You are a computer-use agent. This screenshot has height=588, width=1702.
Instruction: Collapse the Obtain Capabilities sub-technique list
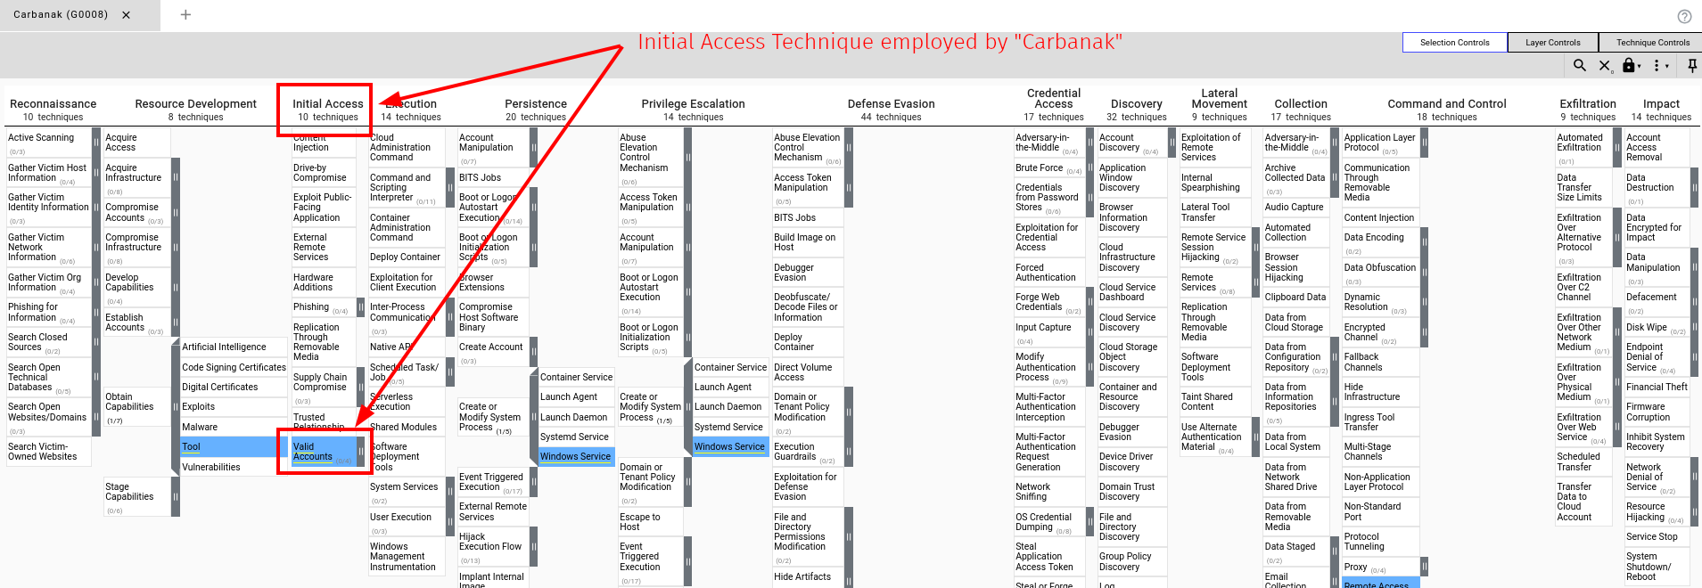pyautogui.click(x=176, y=406)
